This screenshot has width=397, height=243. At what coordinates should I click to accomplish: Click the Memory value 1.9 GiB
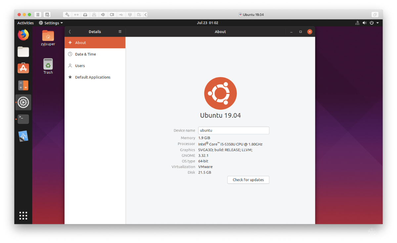point(204,138)
